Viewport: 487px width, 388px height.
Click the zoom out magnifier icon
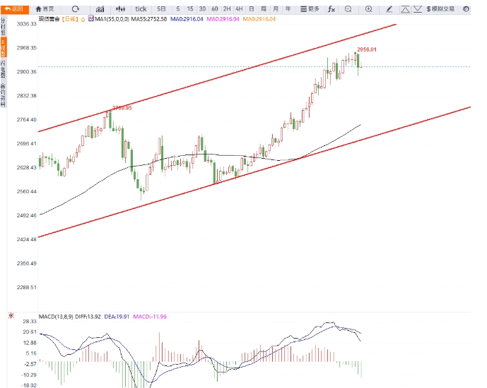point(348,9)
